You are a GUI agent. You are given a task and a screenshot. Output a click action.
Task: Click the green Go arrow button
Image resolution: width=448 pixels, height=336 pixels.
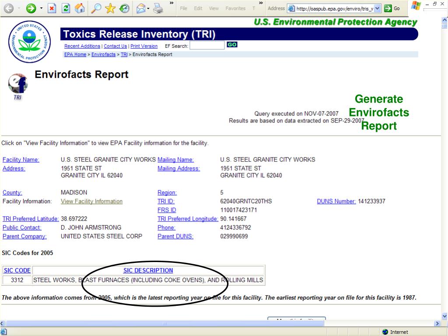pos(388,8)
